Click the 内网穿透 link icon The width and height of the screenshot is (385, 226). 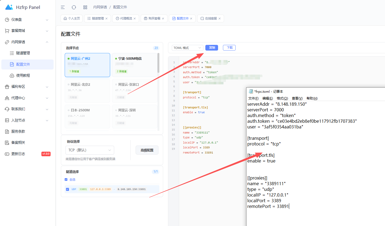[x=7, y=42]
